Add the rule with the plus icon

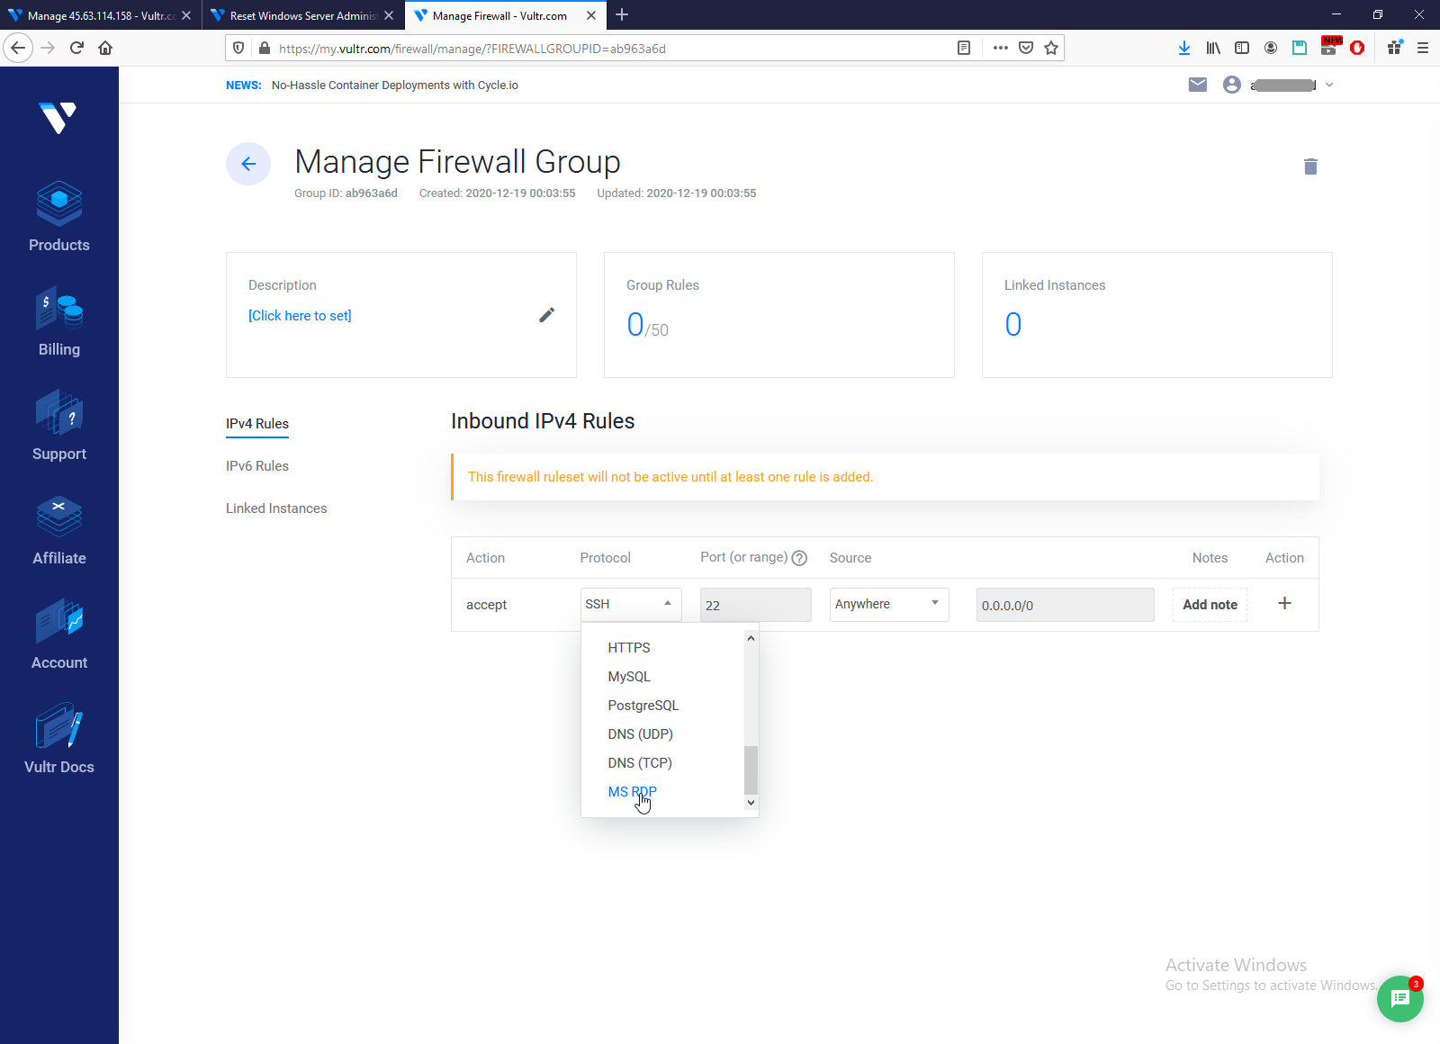pos(1284,604)
